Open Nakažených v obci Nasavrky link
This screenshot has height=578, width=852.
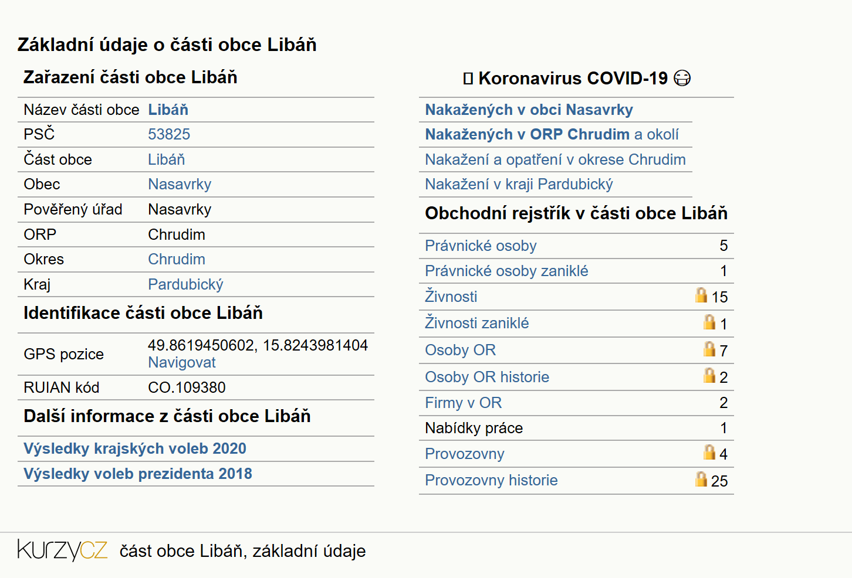click(x=529, y=110)
